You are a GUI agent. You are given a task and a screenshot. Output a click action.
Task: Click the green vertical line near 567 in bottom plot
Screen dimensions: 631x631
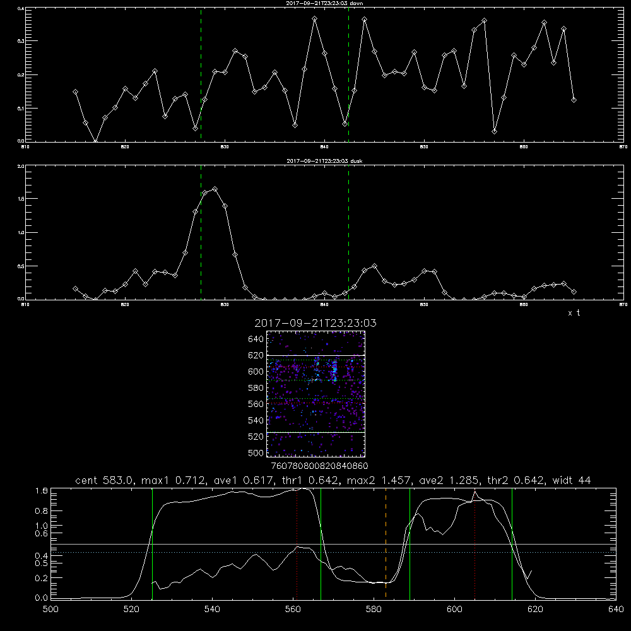pos(321,543)
